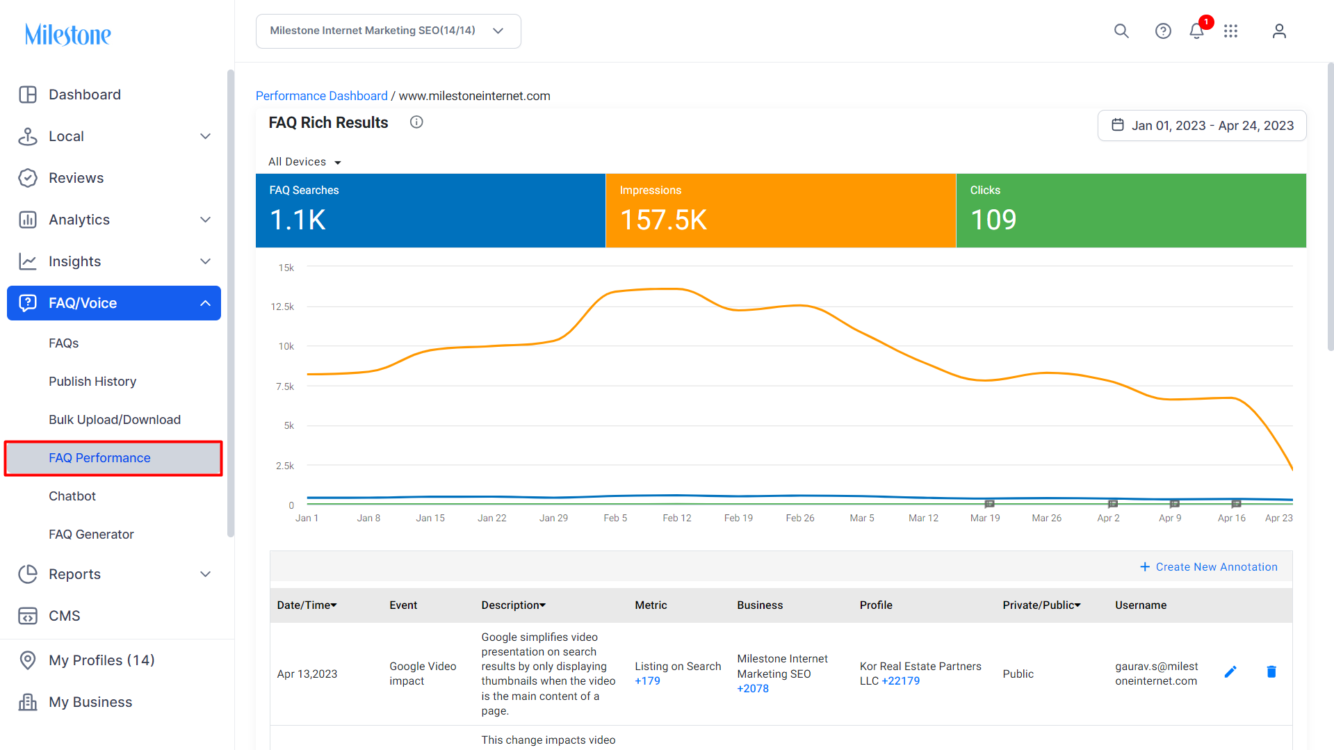The height and width of the screenshot is (750, 1334).
Task: Open the apps grid icon
Action: coord(1231,31)
